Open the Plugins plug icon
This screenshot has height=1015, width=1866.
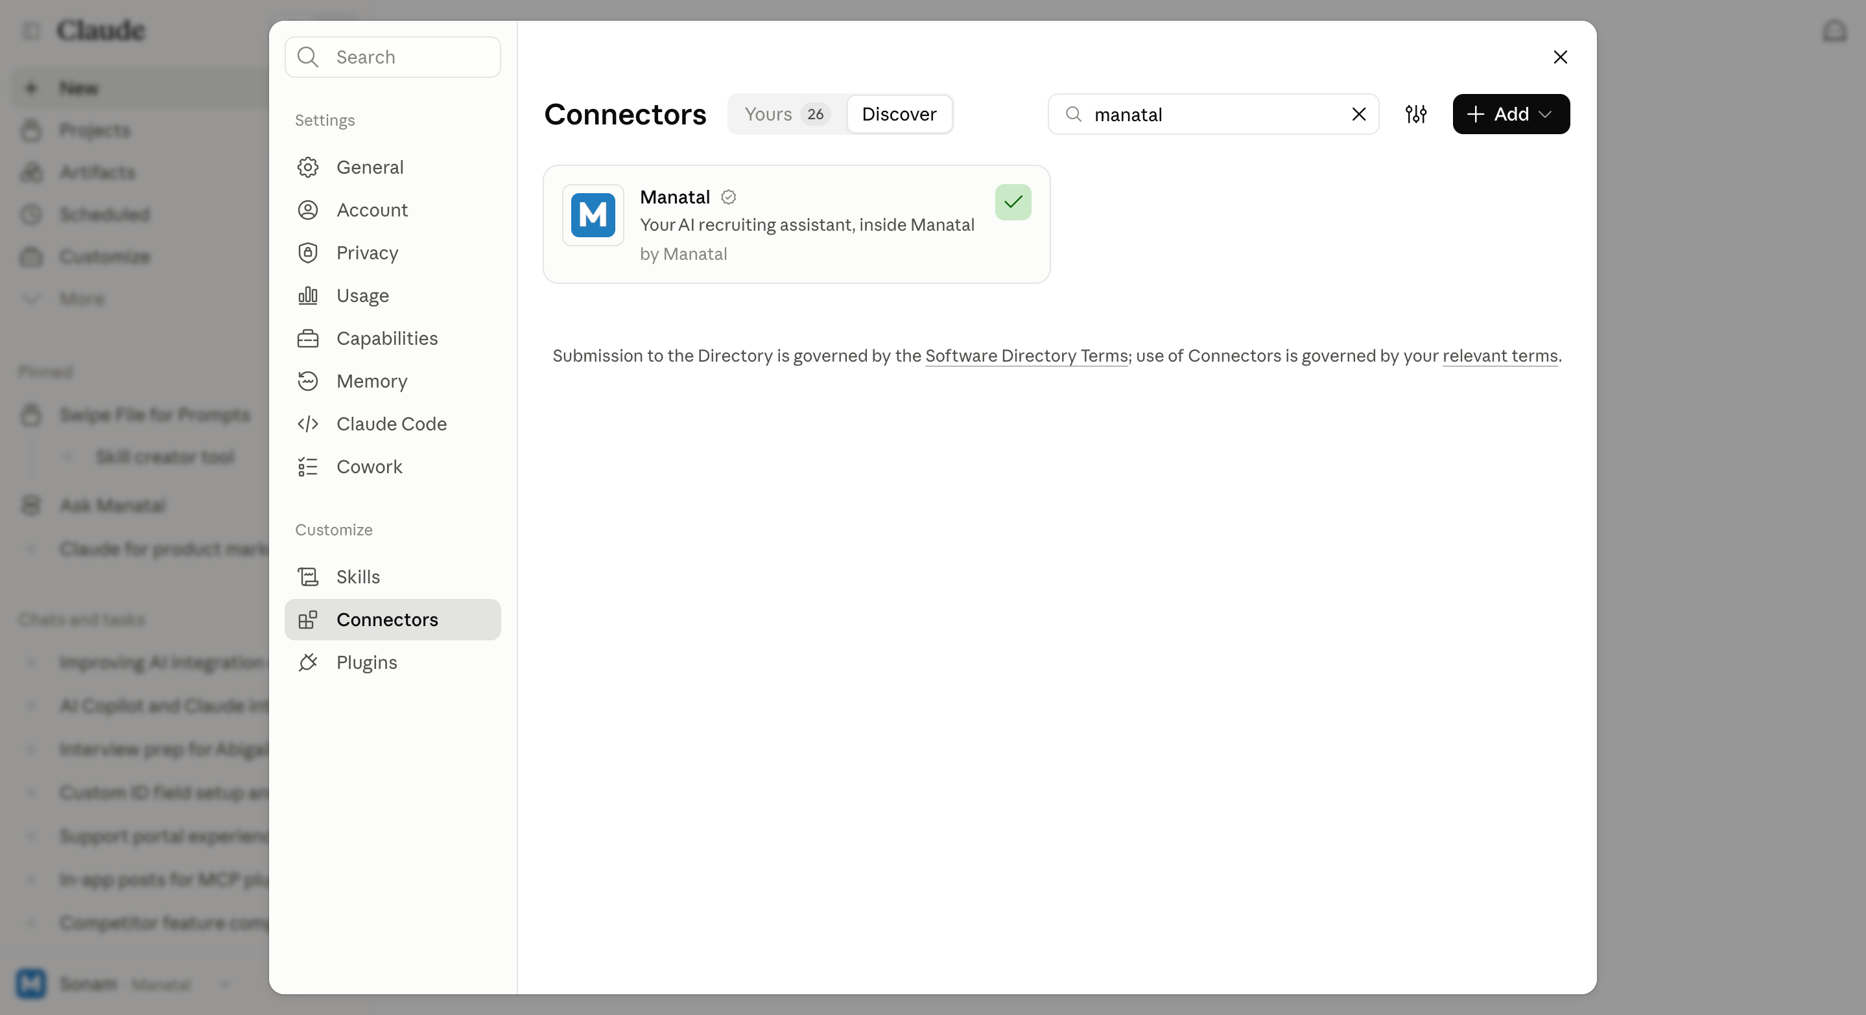[x=308, y=662]
